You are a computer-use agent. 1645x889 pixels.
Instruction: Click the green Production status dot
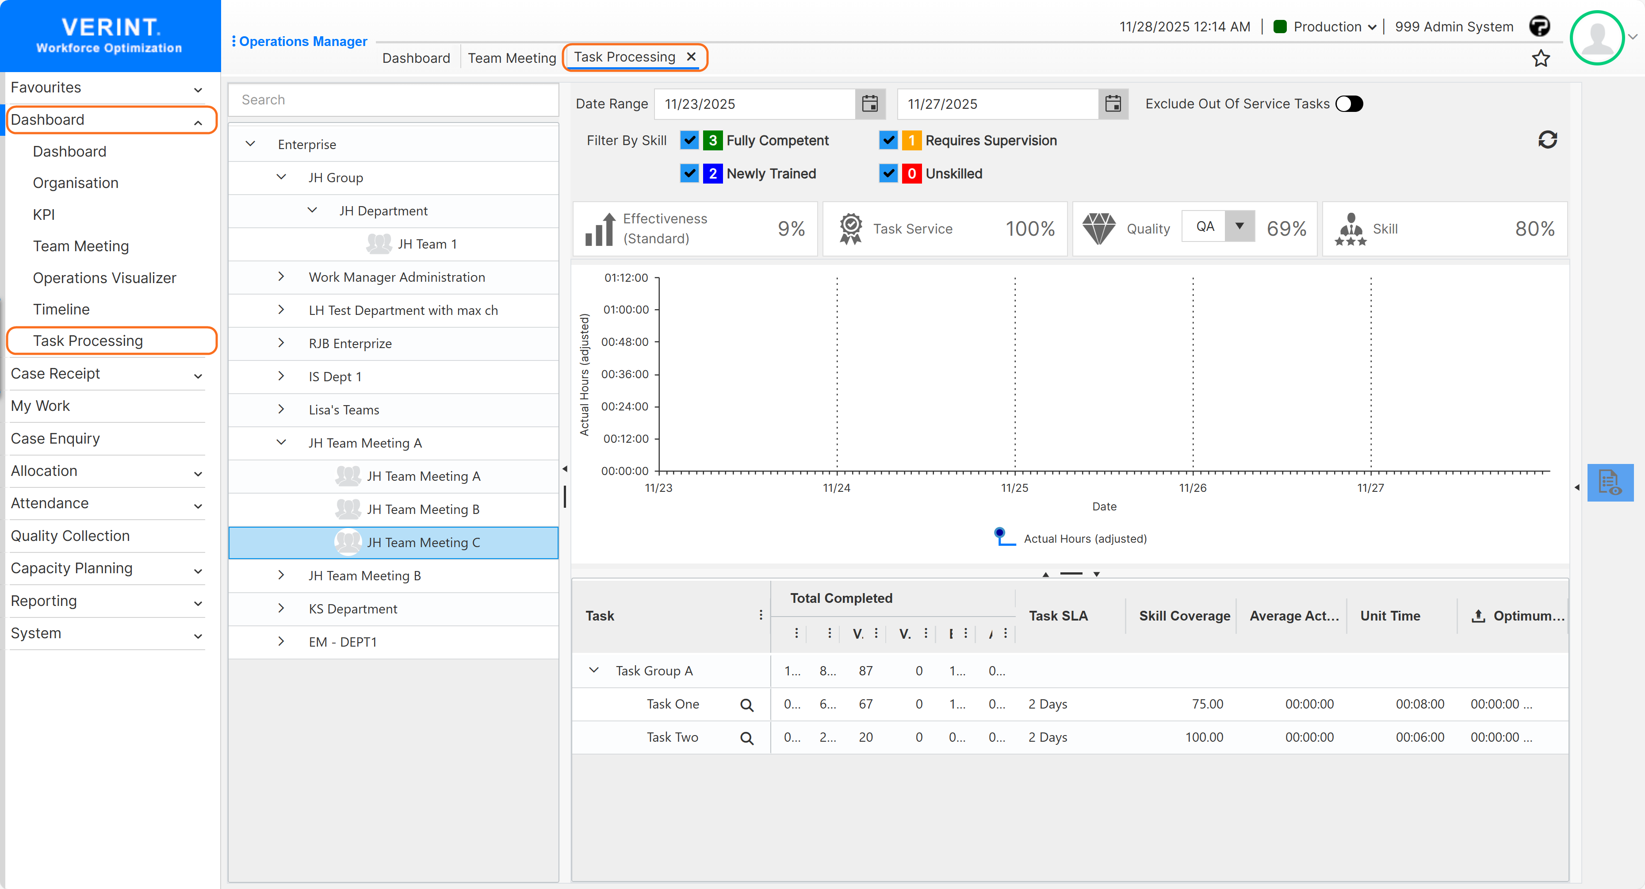click(1280, 26)
